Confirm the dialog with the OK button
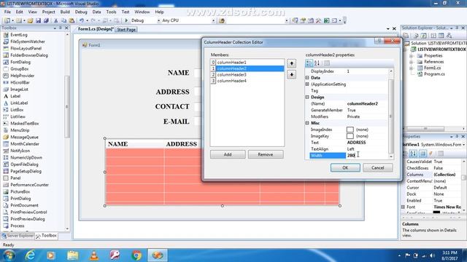Viewport: 467px width, 262px height. (345, 168)
